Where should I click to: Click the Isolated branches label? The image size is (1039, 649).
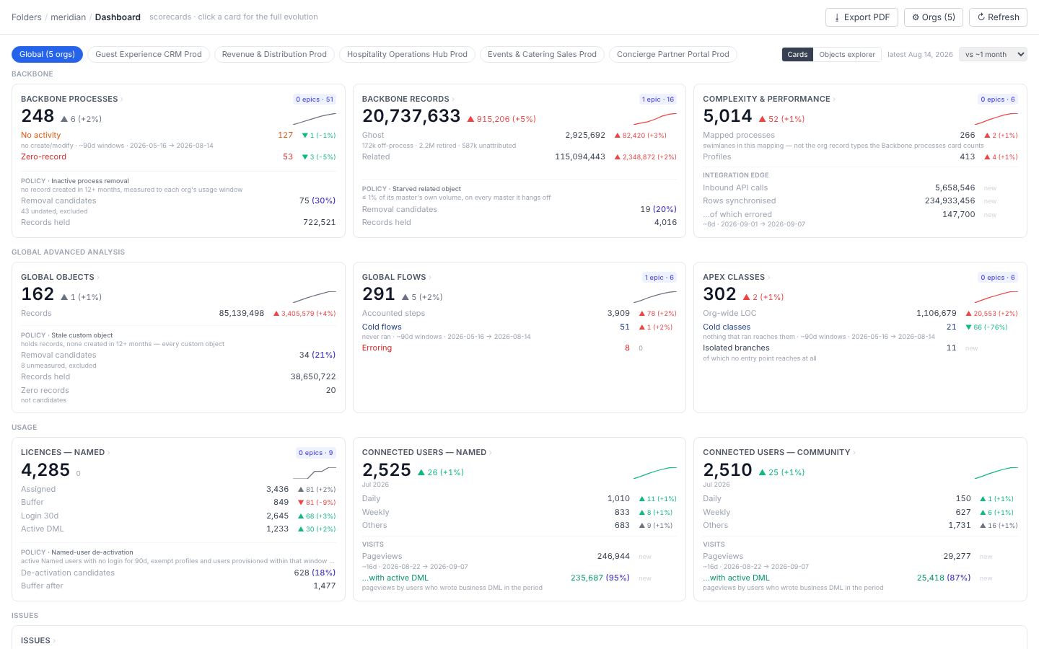coord(736,348)
